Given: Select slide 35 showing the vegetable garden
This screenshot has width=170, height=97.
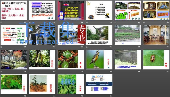Looking at the screenshot, I should [128, 35].
